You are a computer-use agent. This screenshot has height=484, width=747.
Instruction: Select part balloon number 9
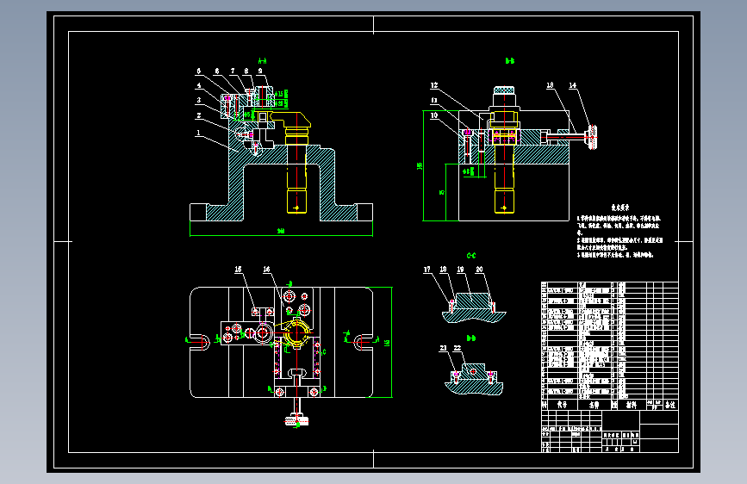click(x=260, y=71)
